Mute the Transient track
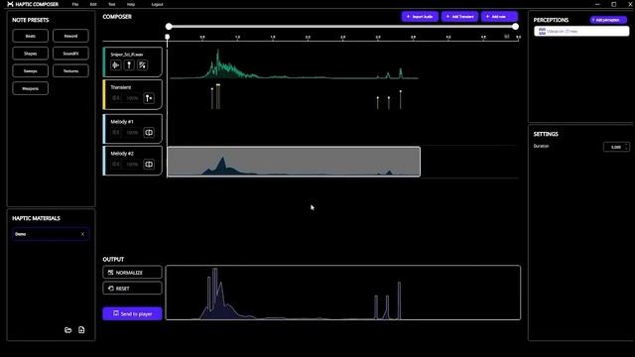Viewport: 635px width, 357px height. (116, 98)
